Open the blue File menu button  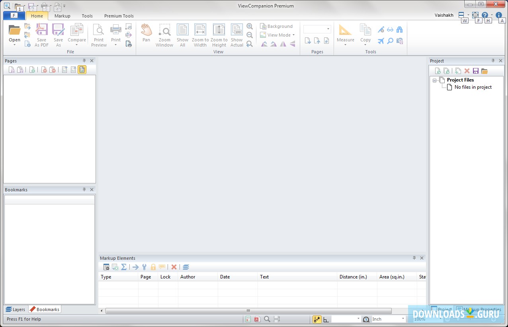pyautogui.click(x=14, y=16)
